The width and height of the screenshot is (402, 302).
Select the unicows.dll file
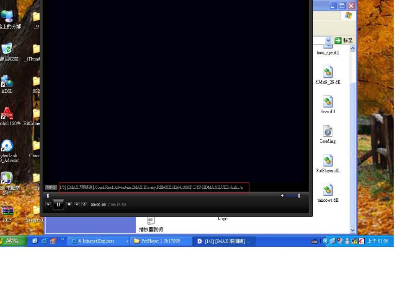tap(327, 193)
